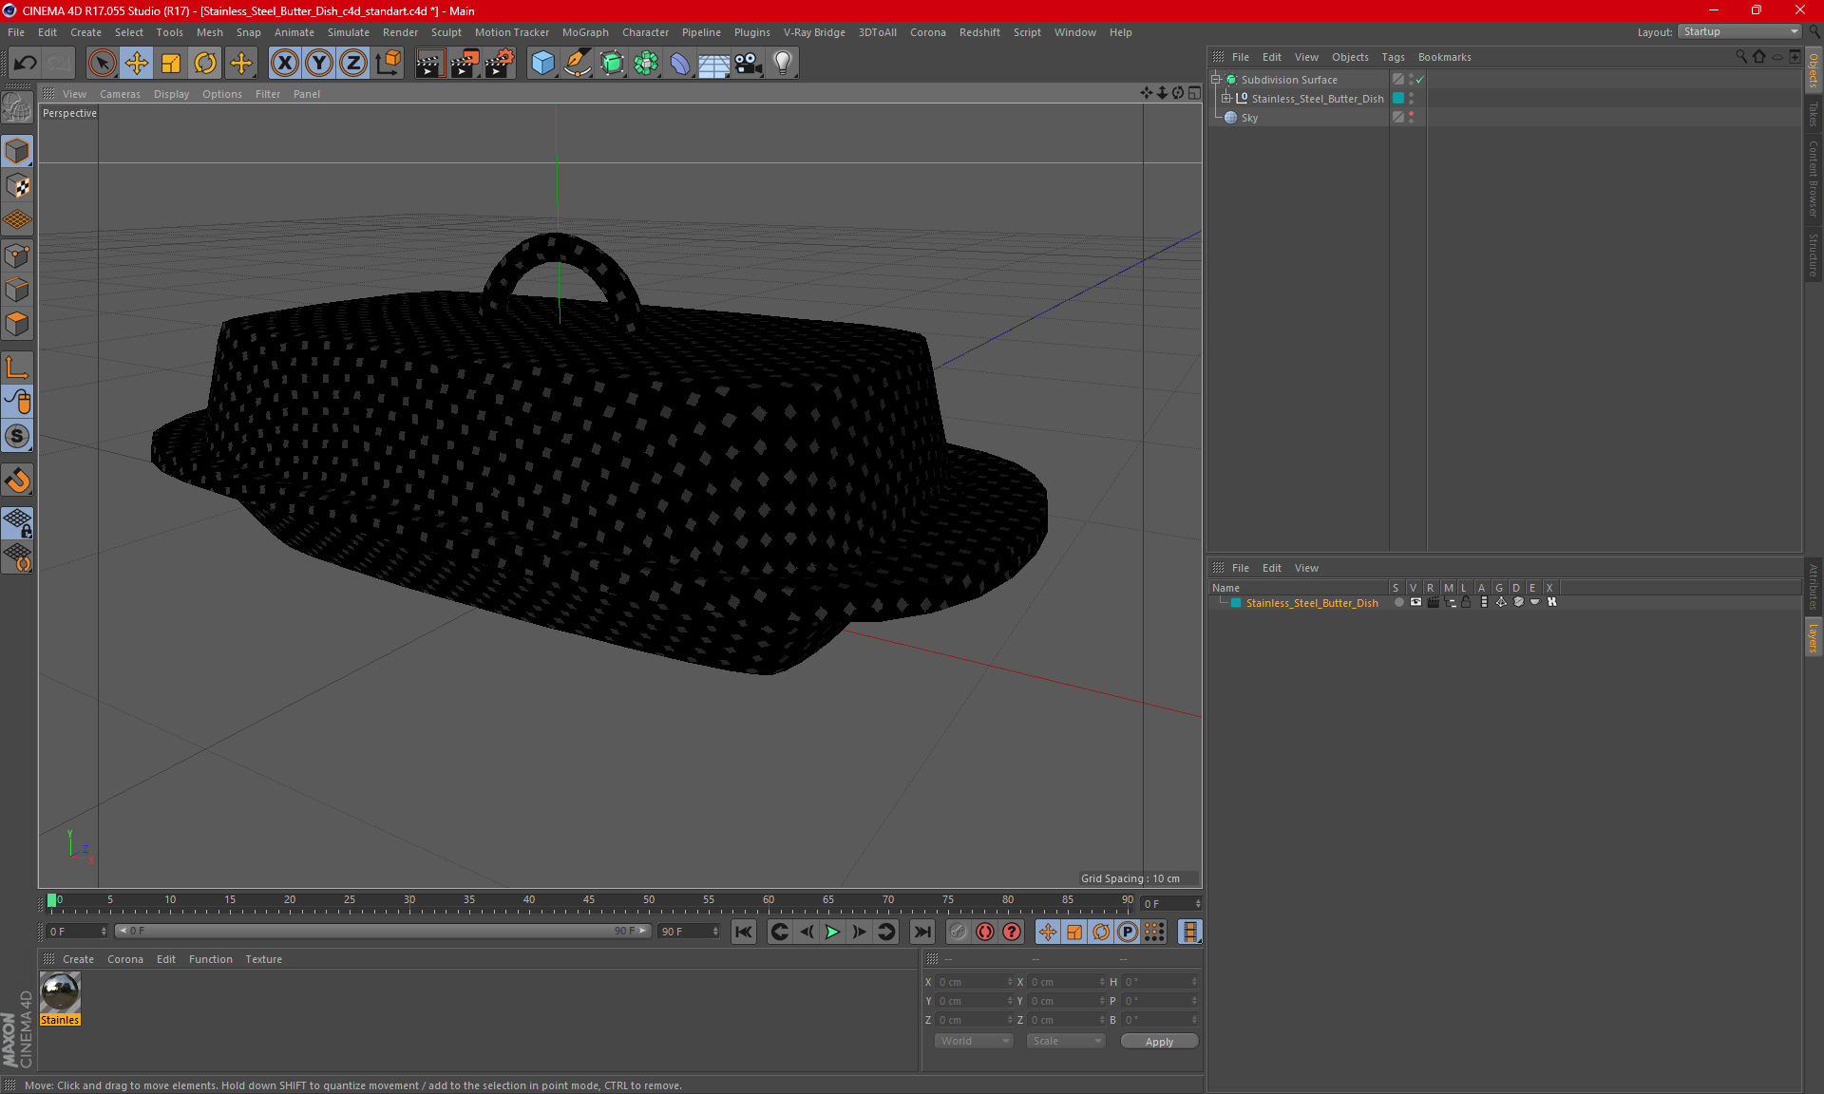Viewport: 1824px width, 1094px height.
Task: Select the Rotate tool icon
Action: 205,64
